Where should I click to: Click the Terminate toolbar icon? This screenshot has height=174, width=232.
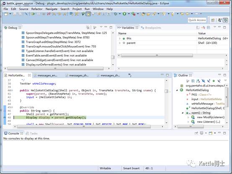click(x=44, y=14)
